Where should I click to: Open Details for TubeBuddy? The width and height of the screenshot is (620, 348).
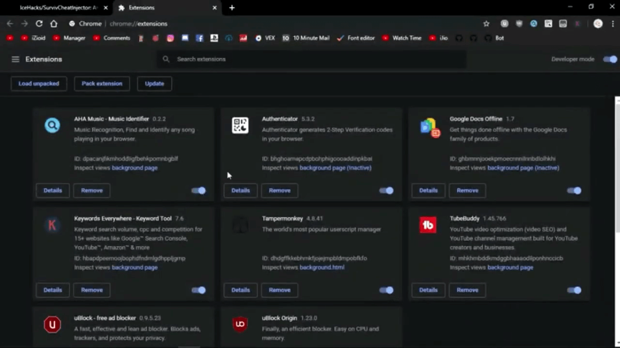tap(428, 290)
